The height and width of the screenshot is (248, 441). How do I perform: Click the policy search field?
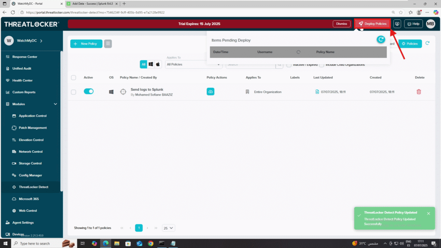[250, 65]
